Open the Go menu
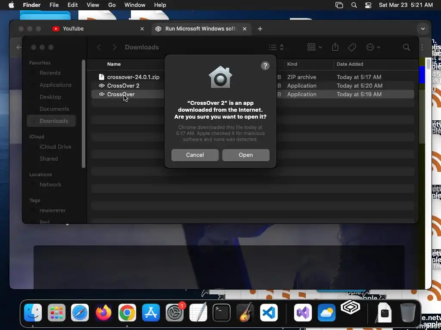Image resolution: width=441 pixels, height=330 pixels. [x=112, y=5]
